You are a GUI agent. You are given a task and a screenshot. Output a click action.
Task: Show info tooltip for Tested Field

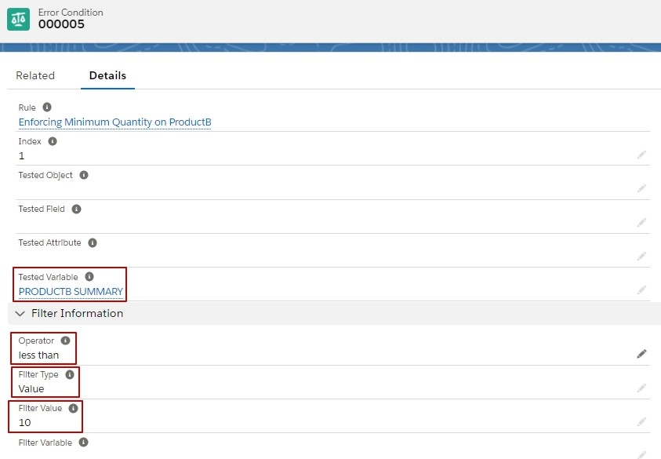(x=76, y=209)
